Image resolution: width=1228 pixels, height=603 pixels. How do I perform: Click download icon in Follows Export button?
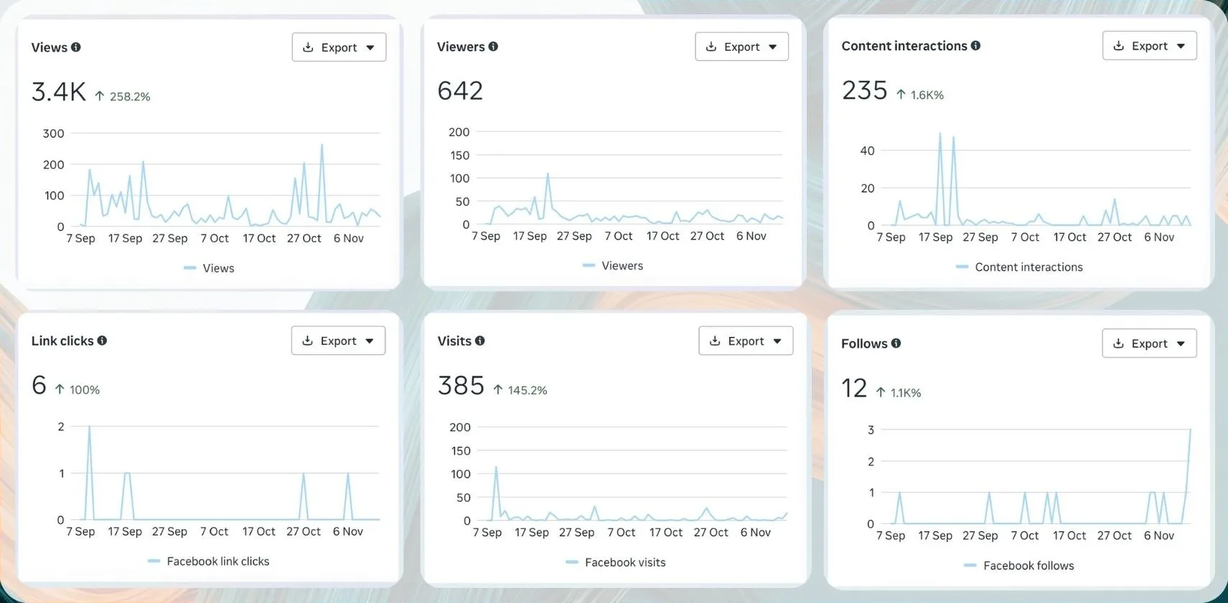click(1118, 343)
